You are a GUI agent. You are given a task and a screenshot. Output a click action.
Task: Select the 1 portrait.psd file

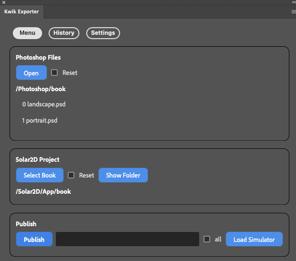(x=40, y=121)
